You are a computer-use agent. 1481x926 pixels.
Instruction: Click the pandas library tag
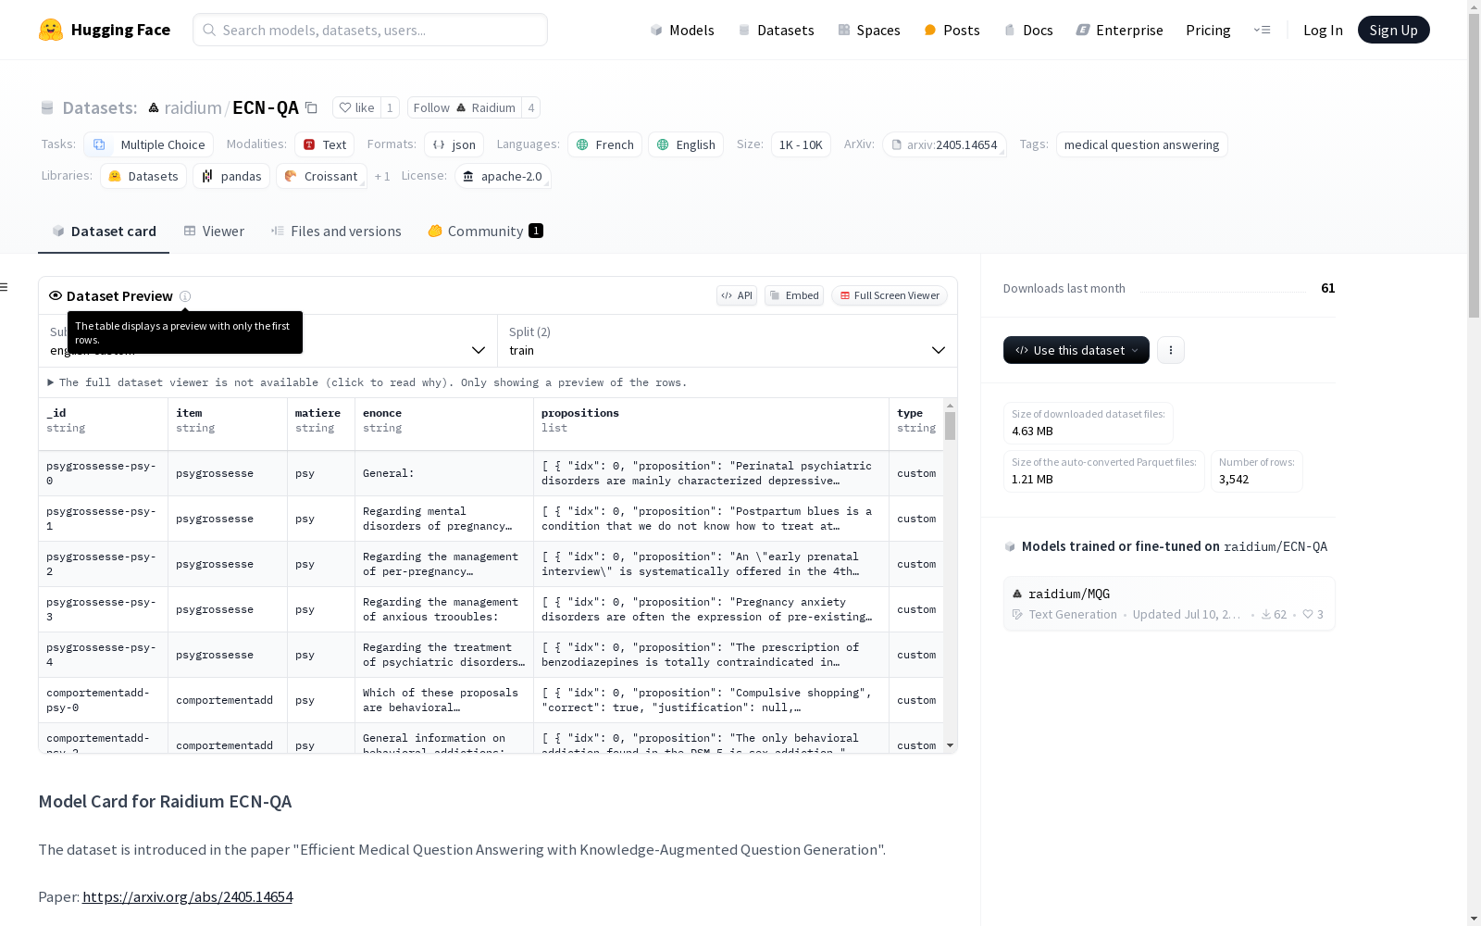(231, 176)
